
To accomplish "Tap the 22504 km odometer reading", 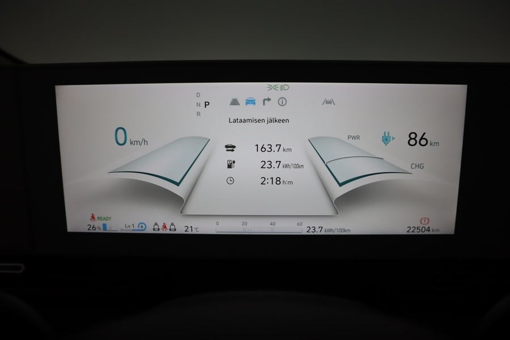I will click(x=423, y=229).
